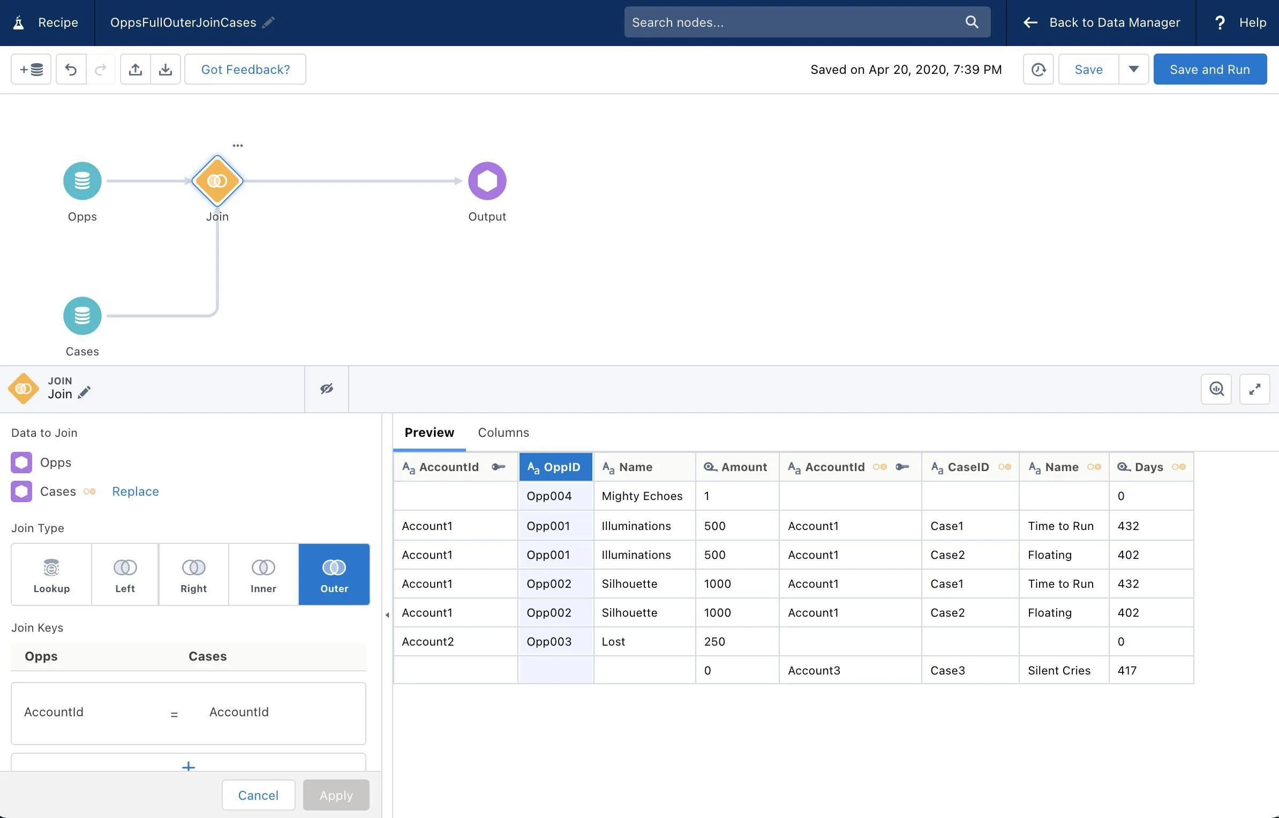Click the Opps dataset node icon
Image resolution: width=1279 pixels, height=818 pixels.
point(82,180)
